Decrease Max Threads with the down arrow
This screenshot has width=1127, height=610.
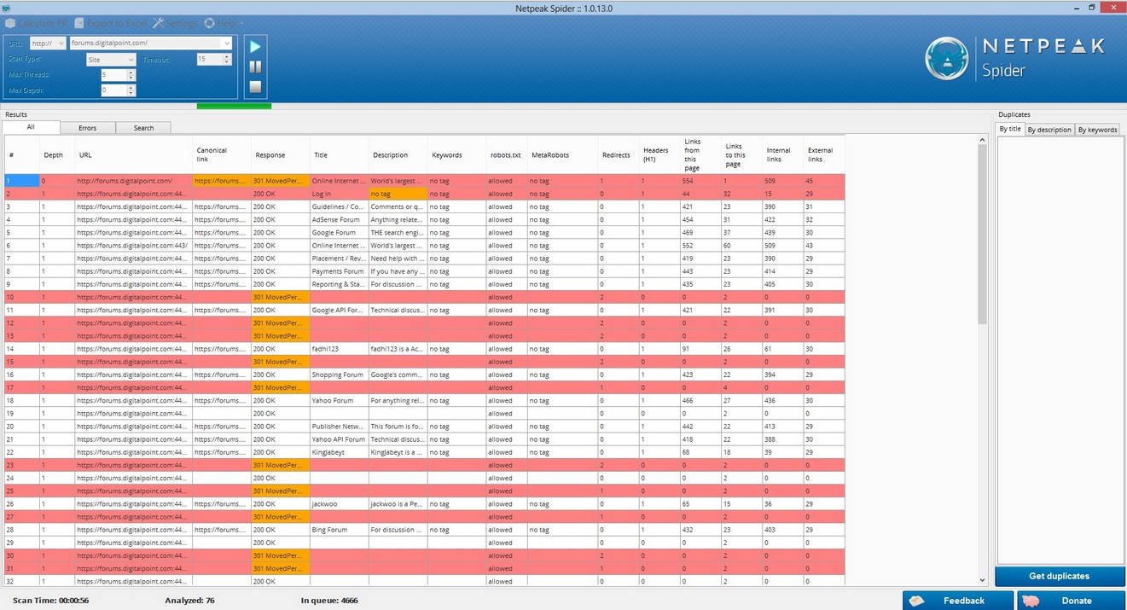pos(131,78)
